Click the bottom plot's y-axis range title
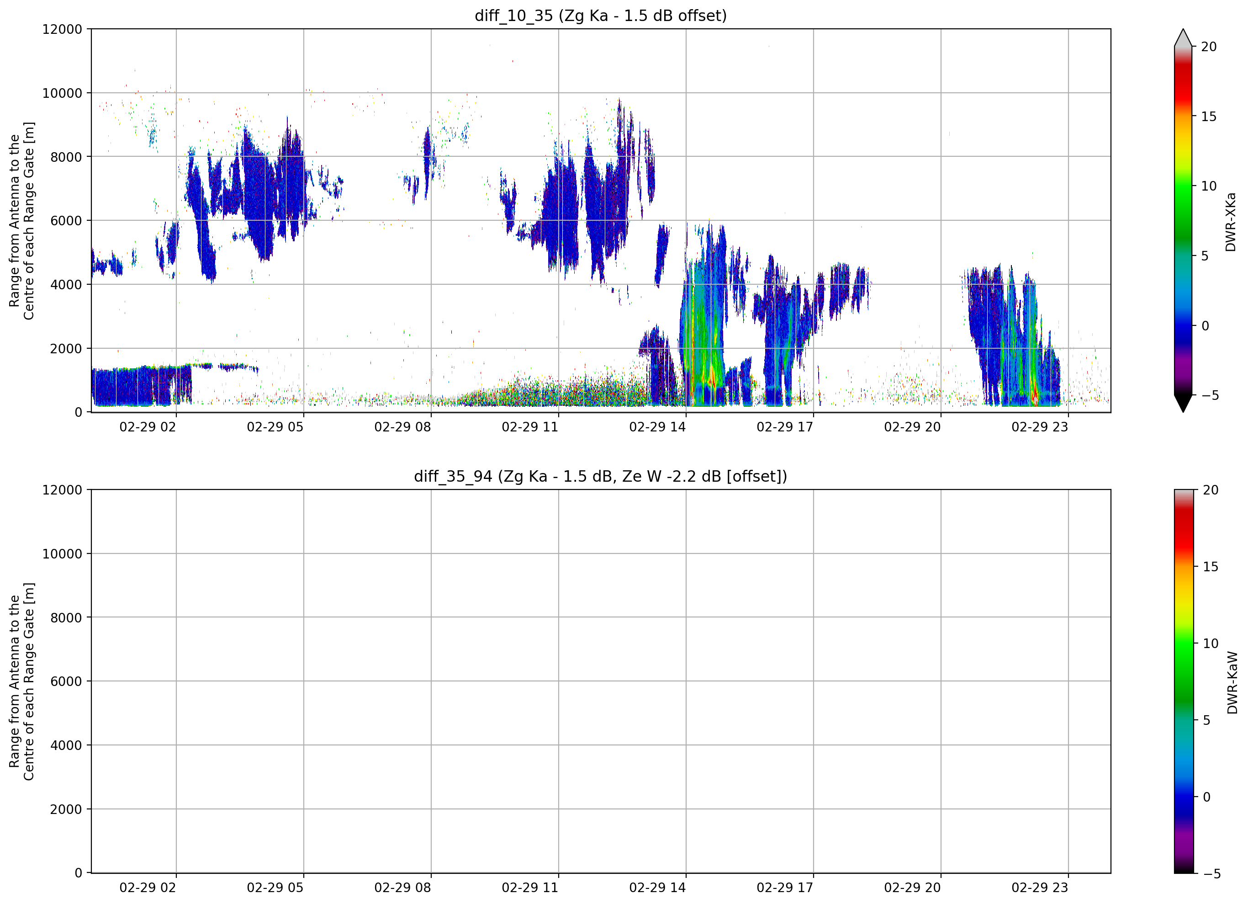1248x904 pixels. (21, 681)
